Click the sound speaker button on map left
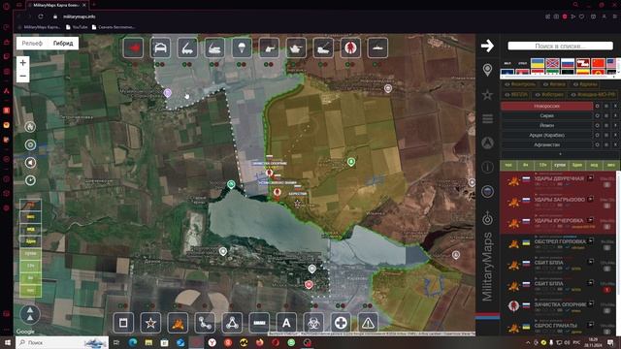The width and height of the screenshot is (621, 349). (30, 163)
